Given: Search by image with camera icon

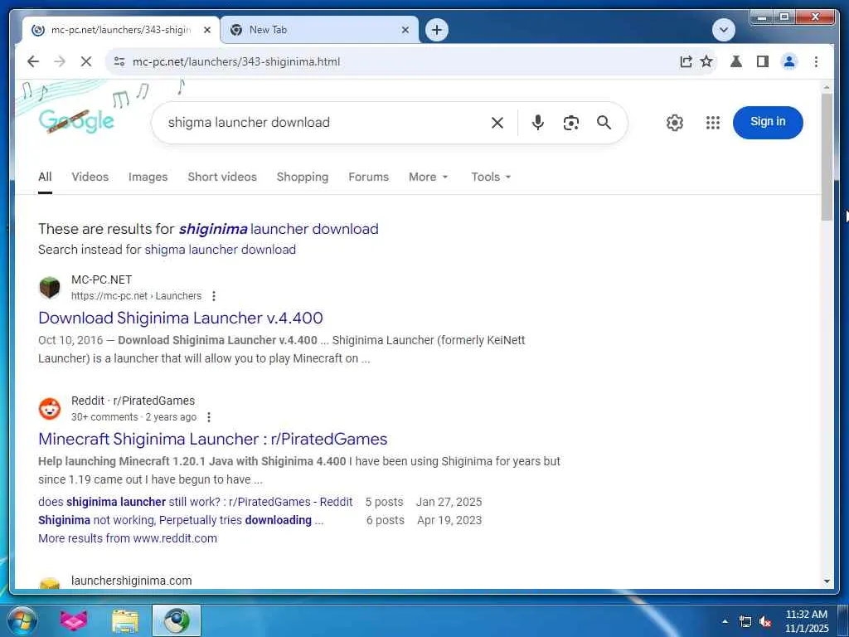Looking at the screenshot, I should tap(570, 123).
